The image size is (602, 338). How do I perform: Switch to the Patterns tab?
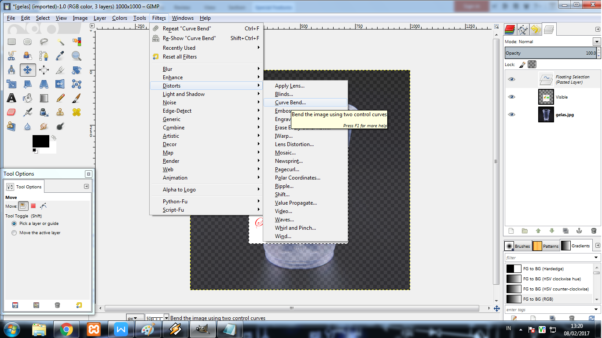546,246
